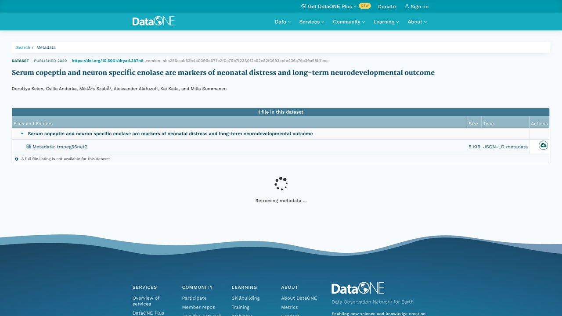
Task: Open the dataset DOI link
Action: [108, 61]
